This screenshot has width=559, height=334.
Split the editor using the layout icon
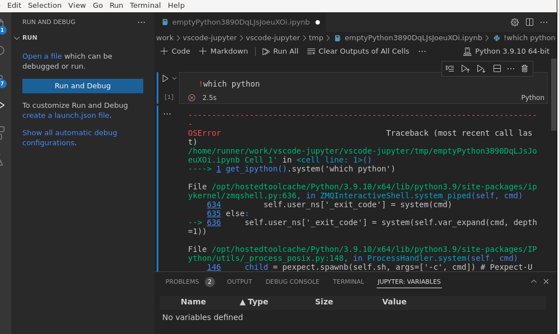pyautogui.click(x=529, y=22)
